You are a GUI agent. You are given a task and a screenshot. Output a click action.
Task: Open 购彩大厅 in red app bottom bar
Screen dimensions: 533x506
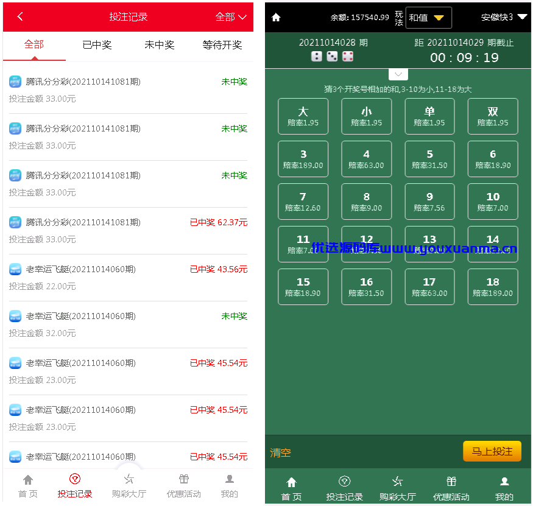click(x=129, y=487)
